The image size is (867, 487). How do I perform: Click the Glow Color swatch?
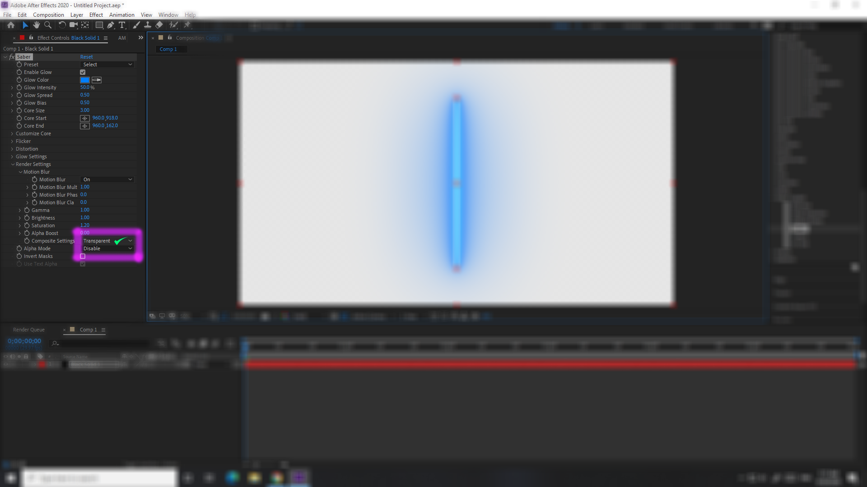tap(84, 80)
